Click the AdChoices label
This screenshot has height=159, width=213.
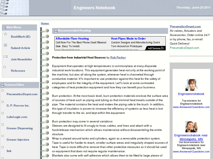point(154,48)
